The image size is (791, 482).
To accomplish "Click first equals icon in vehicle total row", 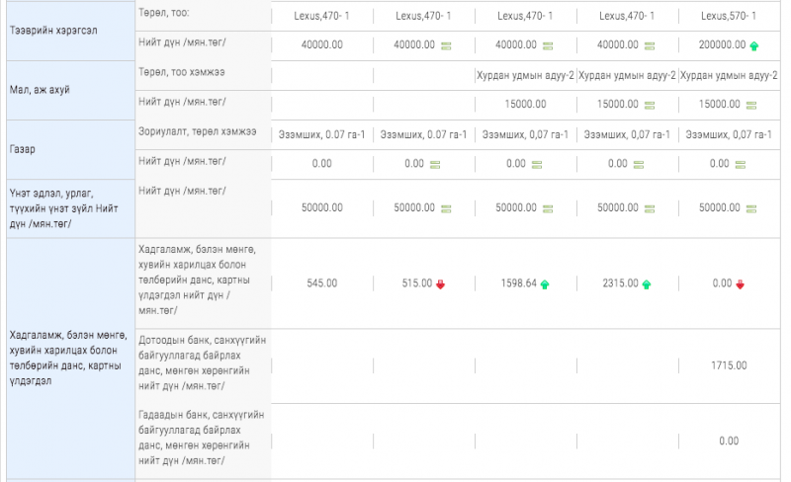I will pos(446,45).
